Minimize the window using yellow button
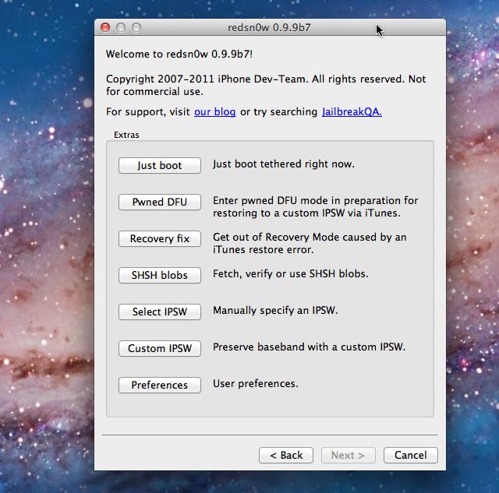499x493 pixels. 121,27
